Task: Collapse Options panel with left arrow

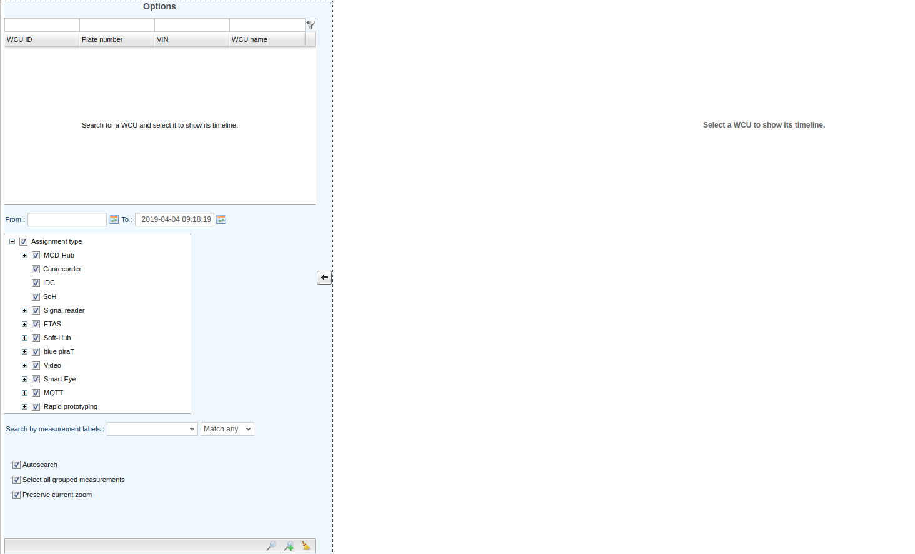Action: pos(324,278)
